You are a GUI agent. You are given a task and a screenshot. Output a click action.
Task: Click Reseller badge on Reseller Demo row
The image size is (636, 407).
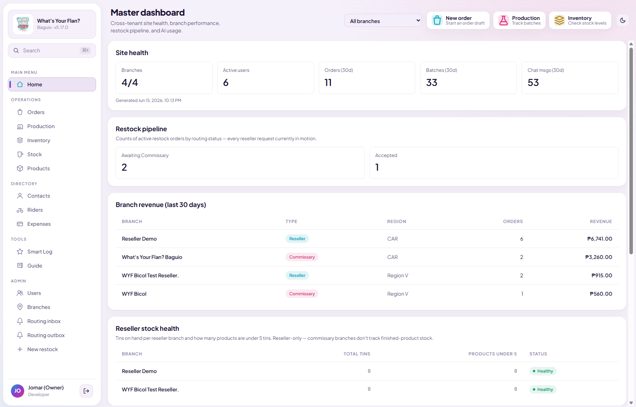pyautogui.click(x=297, y=239)
